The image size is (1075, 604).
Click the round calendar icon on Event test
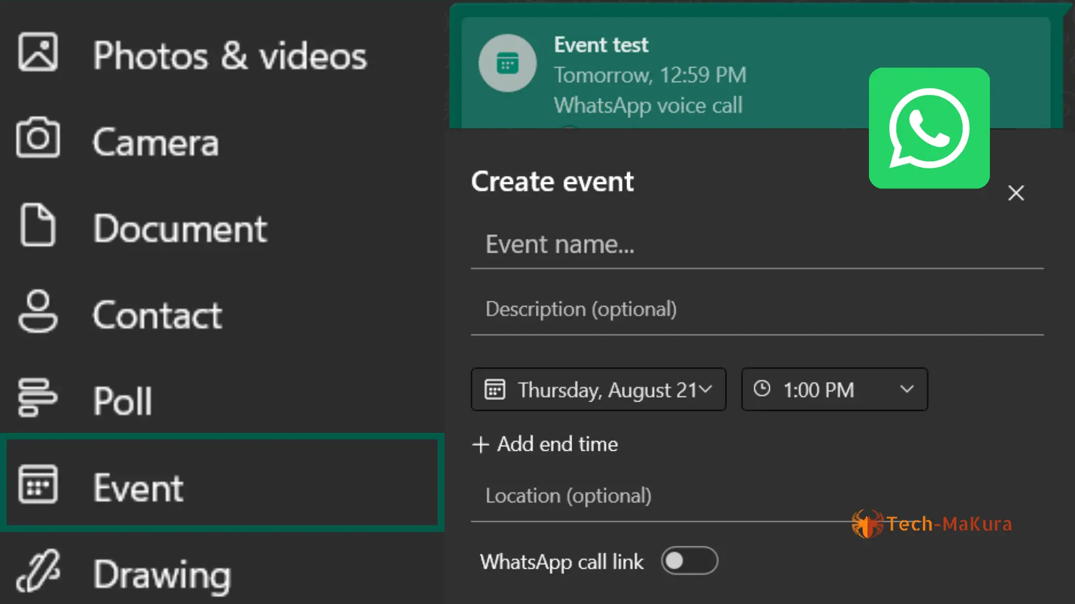tap(507, 63)
